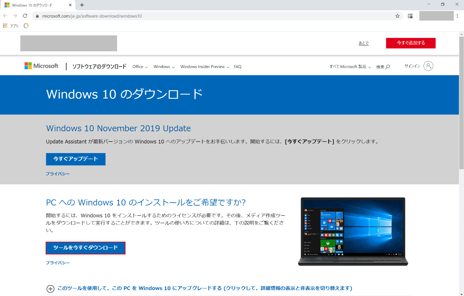Screen dimensions: 464x296
Task: Open the Windows dropdown menu
Action: click(164, 67)
